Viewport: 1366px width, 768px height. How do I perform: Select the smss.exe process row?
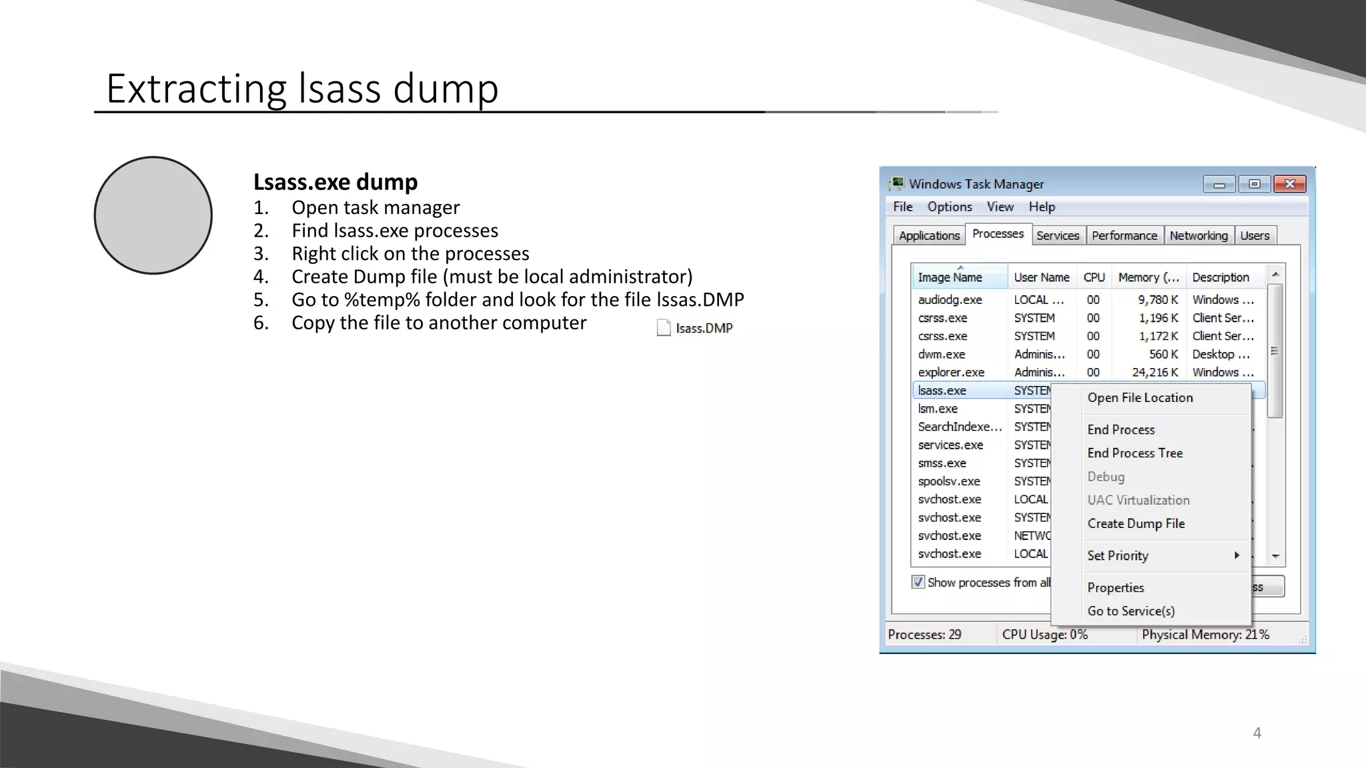coord(981,463)
